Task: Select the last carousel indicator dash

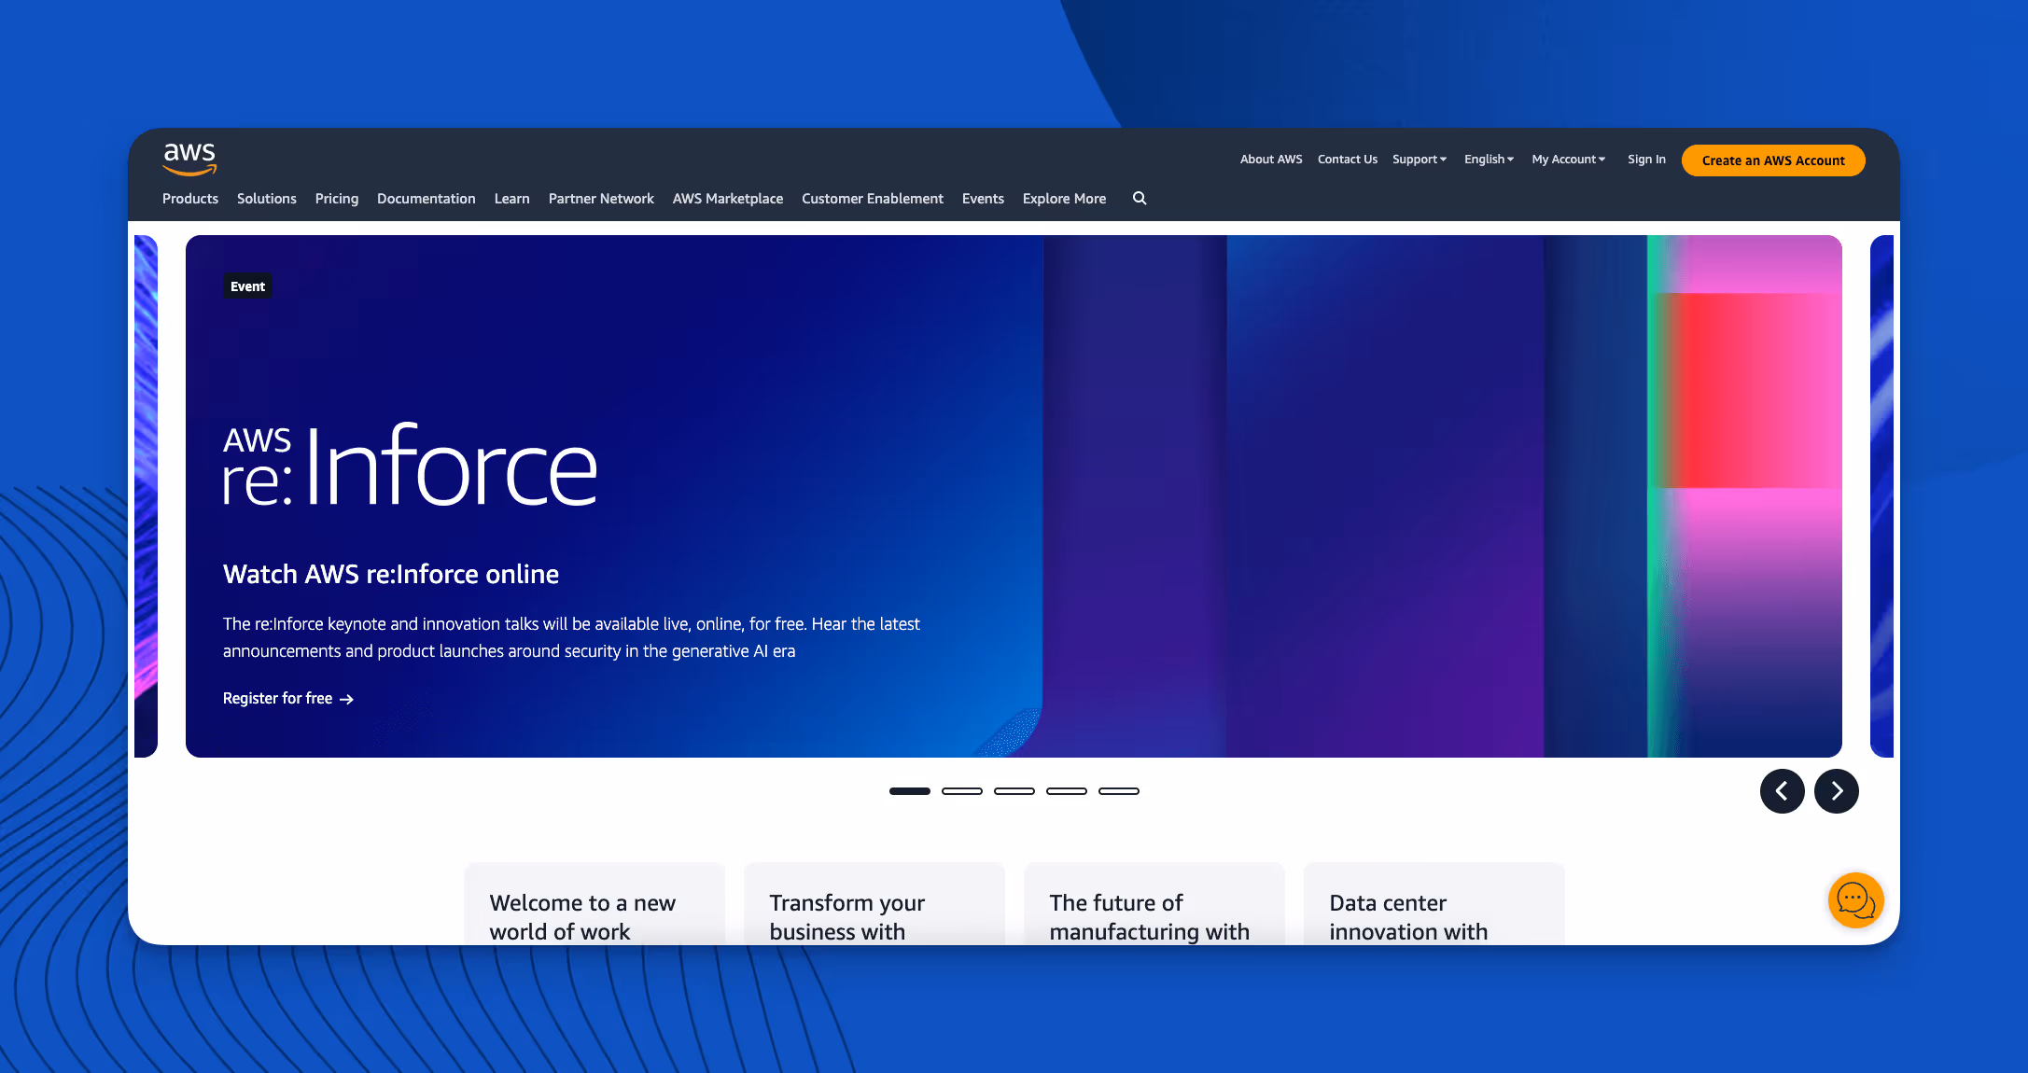Action: pos(1118,791)
